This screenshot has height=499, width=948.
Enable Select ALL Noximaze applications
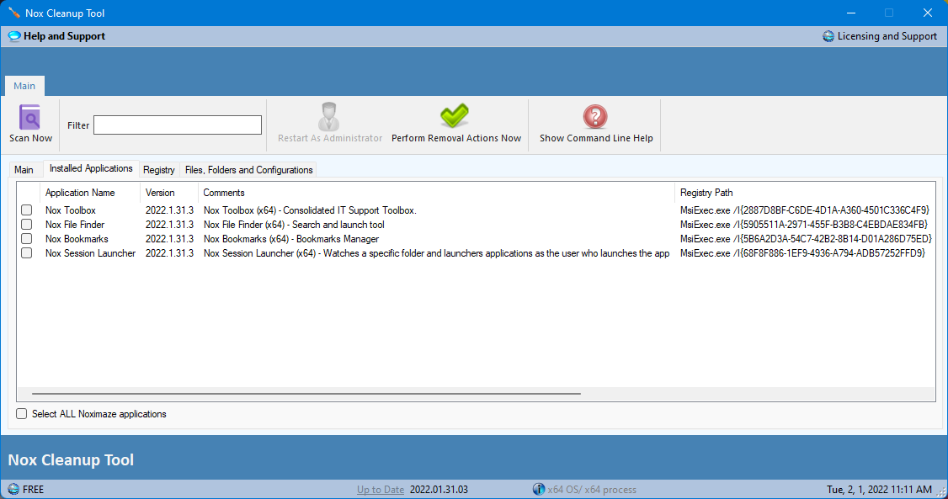[22, 414]
